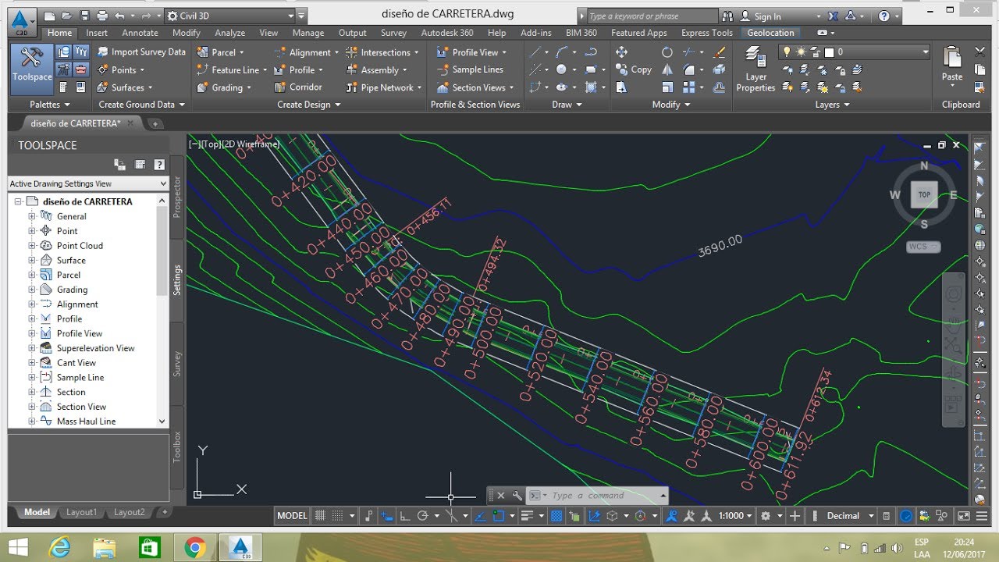999x562 pixels.
Task: Select the Prospector tab in Toolspace
Action: pyautogui.click(x=177, y=196)
